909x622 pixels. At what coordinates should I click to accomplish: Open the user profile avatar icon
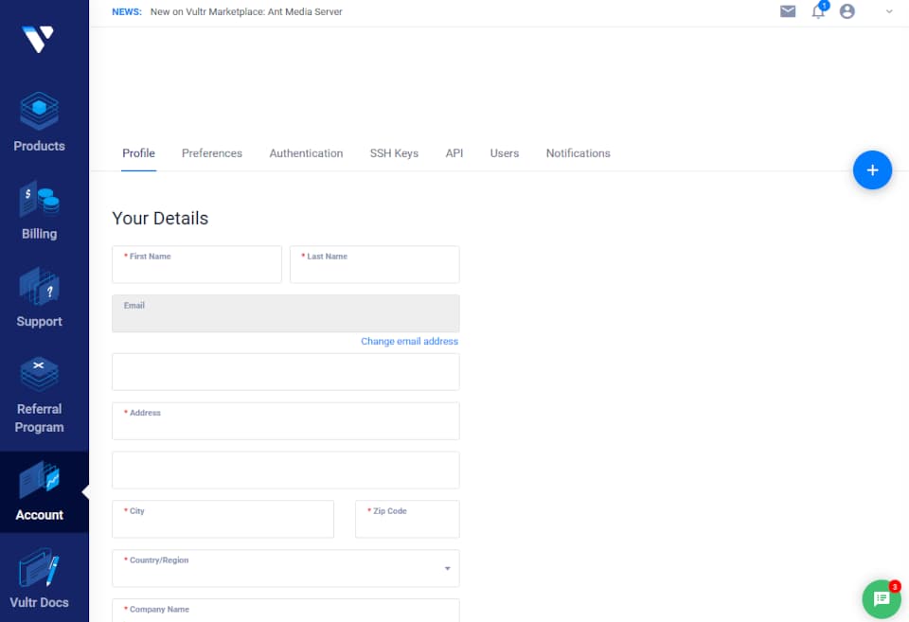click(x=847, y=11)
